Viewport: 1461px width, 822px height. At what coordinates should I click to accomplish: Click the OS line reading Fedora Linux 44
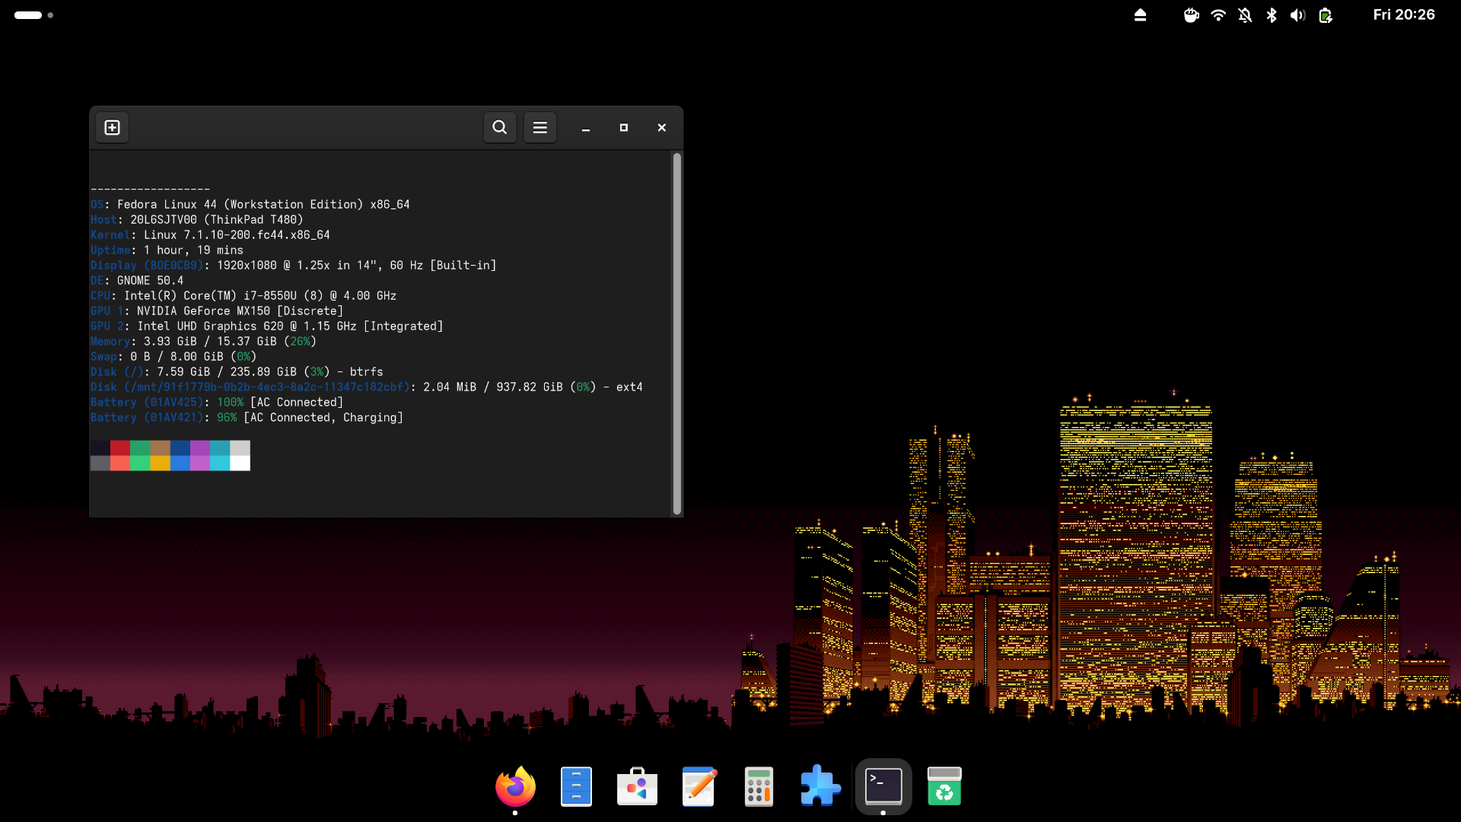coord(250,205)
